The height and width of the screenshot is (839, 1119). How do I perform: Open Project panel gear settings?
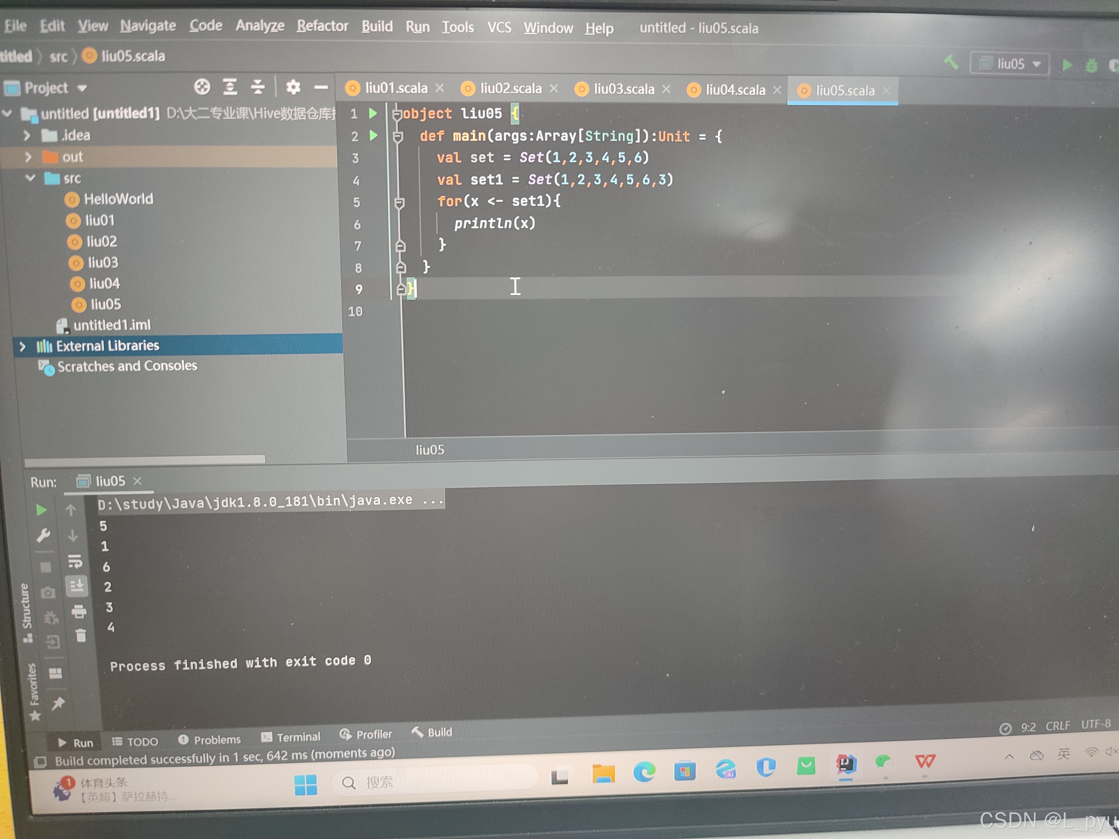293,87
